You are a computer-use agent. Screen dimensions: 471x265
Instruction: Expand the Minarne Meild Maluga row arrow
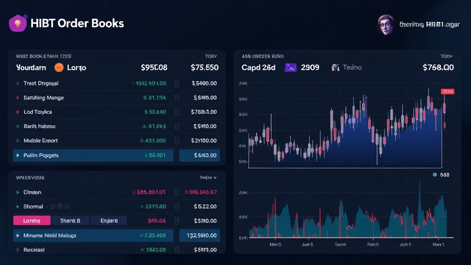[x=17, y=236]
